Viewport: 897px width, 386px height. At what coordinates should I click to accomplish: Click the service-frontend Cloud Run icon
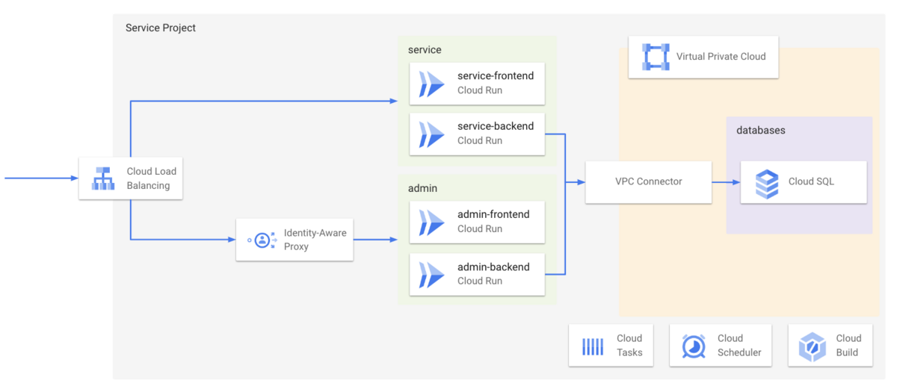click(431, 84)
